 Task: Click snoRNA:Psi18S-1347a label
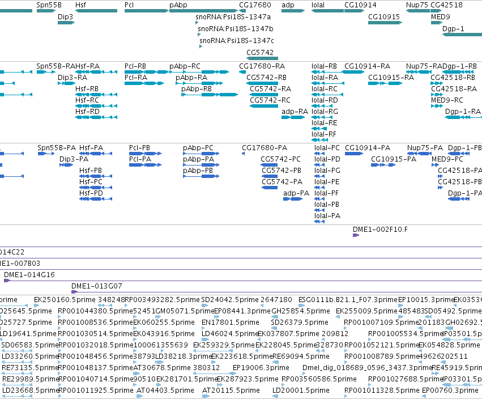point(233,17)
